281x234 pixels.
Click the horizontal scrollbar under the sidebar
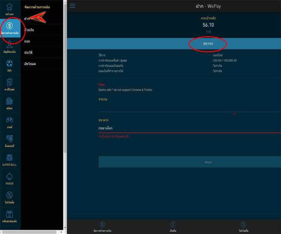(x=30, y=232)
